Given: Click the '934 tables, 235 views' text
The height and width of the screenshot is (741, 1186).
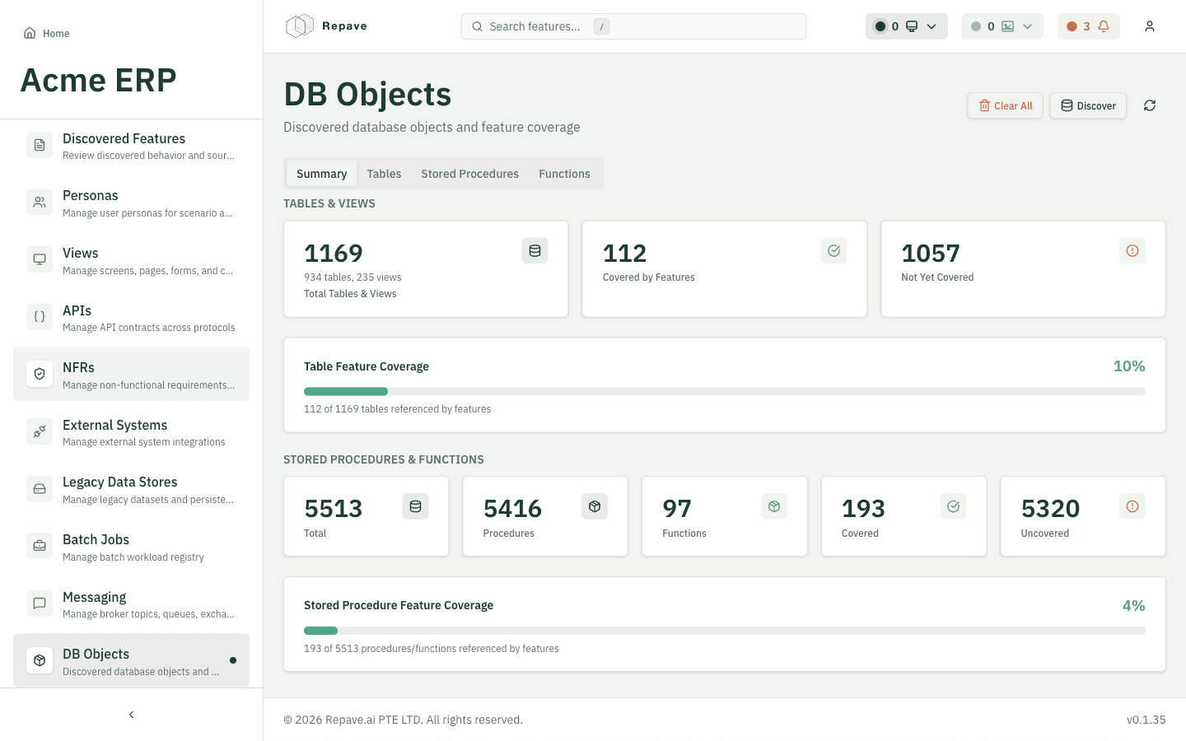Looking at the screenshot, I should click(353, 277).
